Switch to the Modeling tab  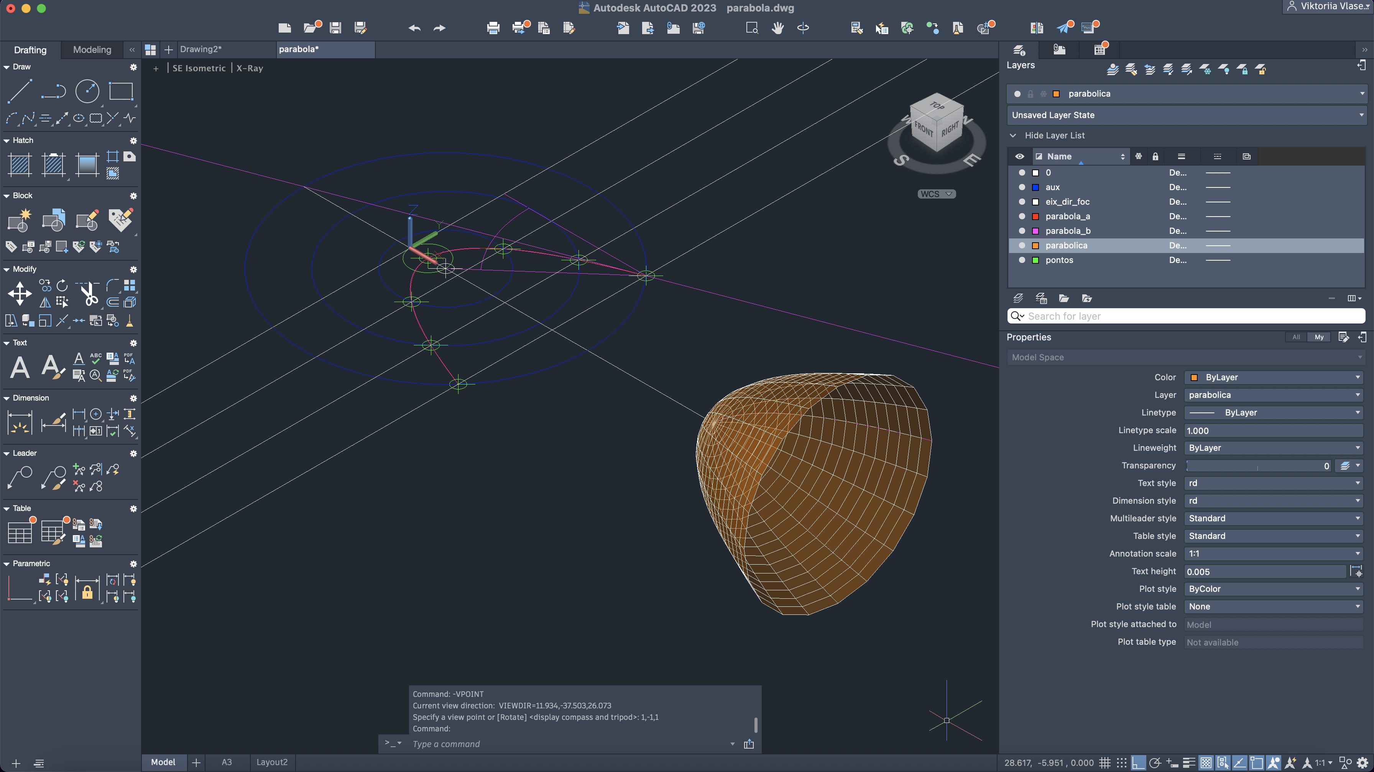92,49
